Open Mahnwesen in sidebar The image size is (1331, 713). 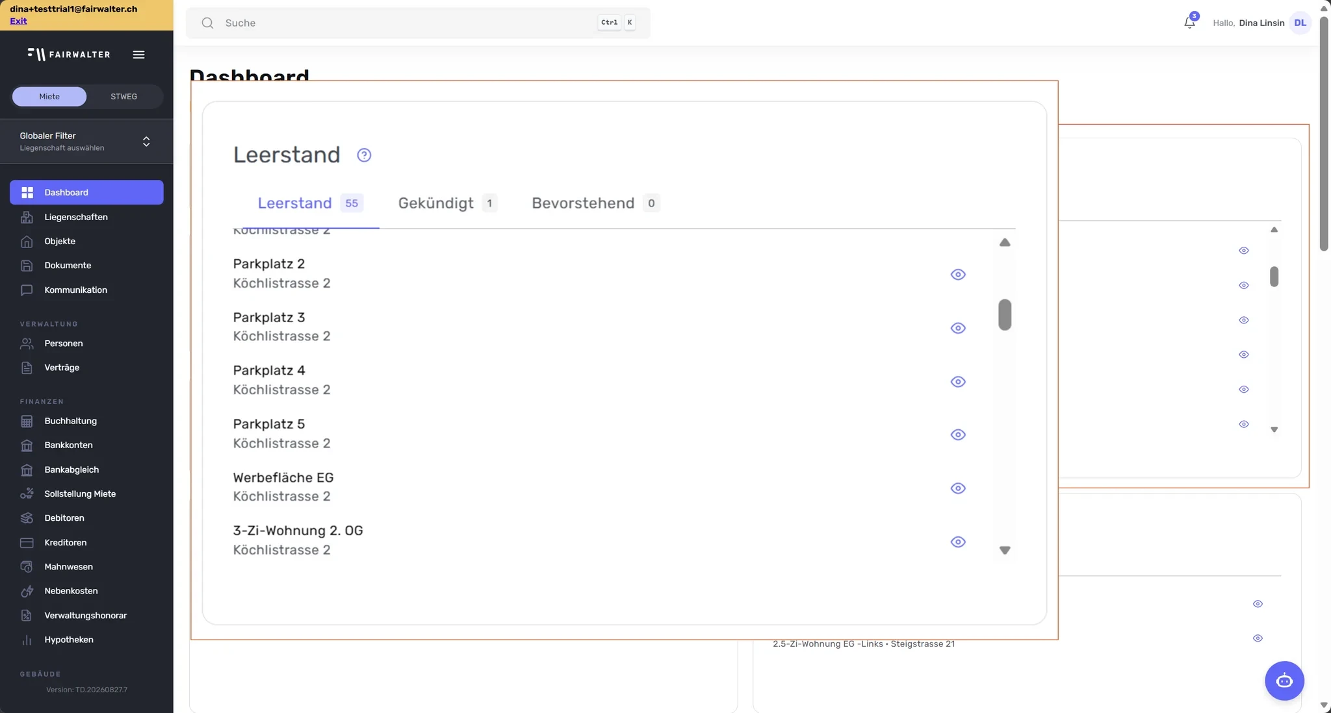pyautogui.click(x=86, y=566)
